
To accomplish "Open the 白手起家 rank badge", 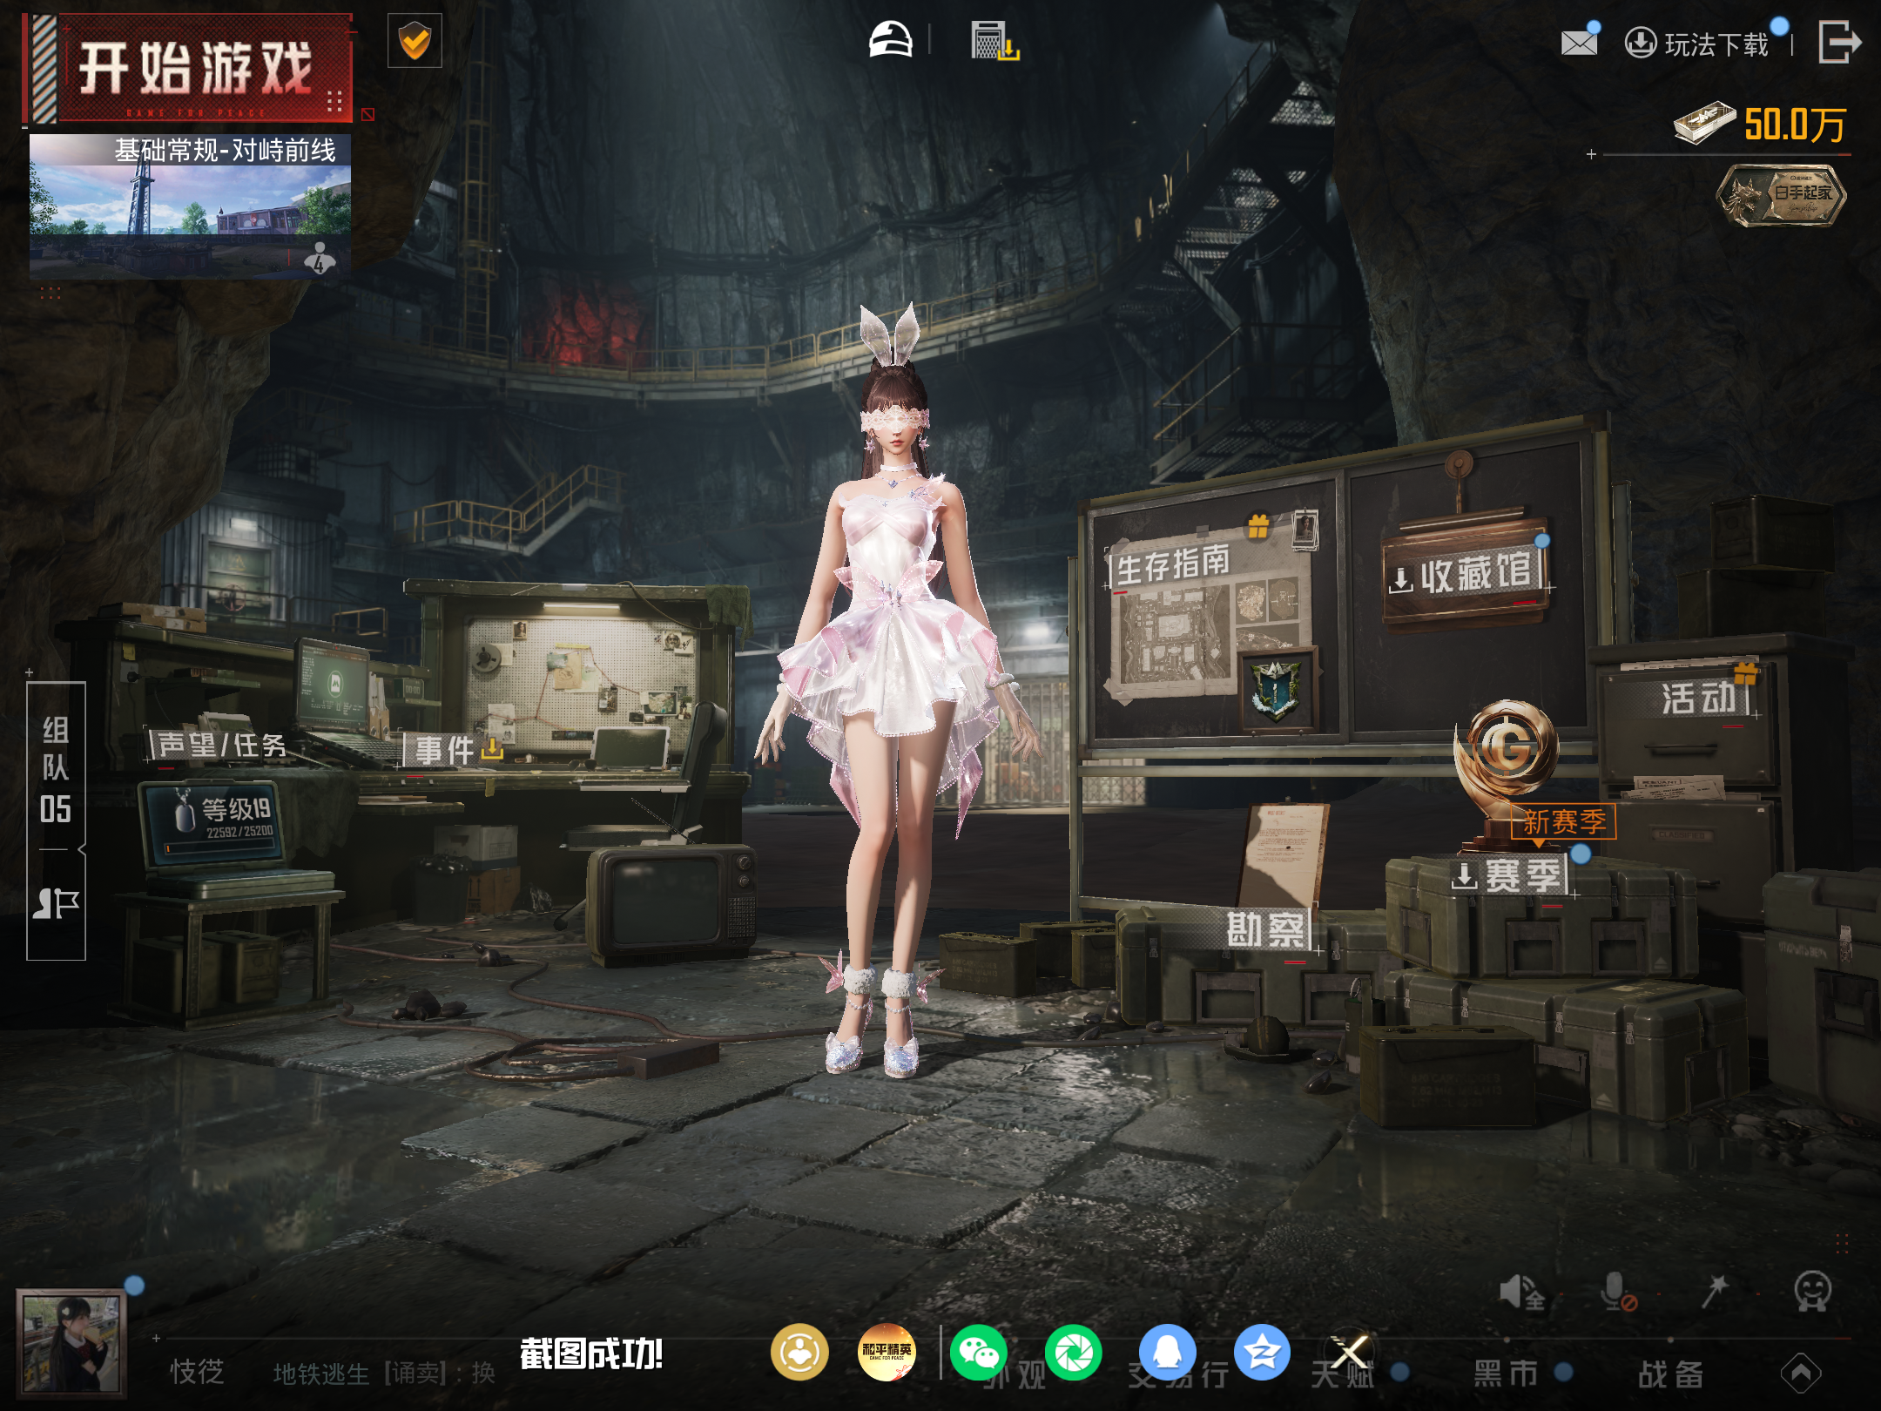I will coord(1781,195).
